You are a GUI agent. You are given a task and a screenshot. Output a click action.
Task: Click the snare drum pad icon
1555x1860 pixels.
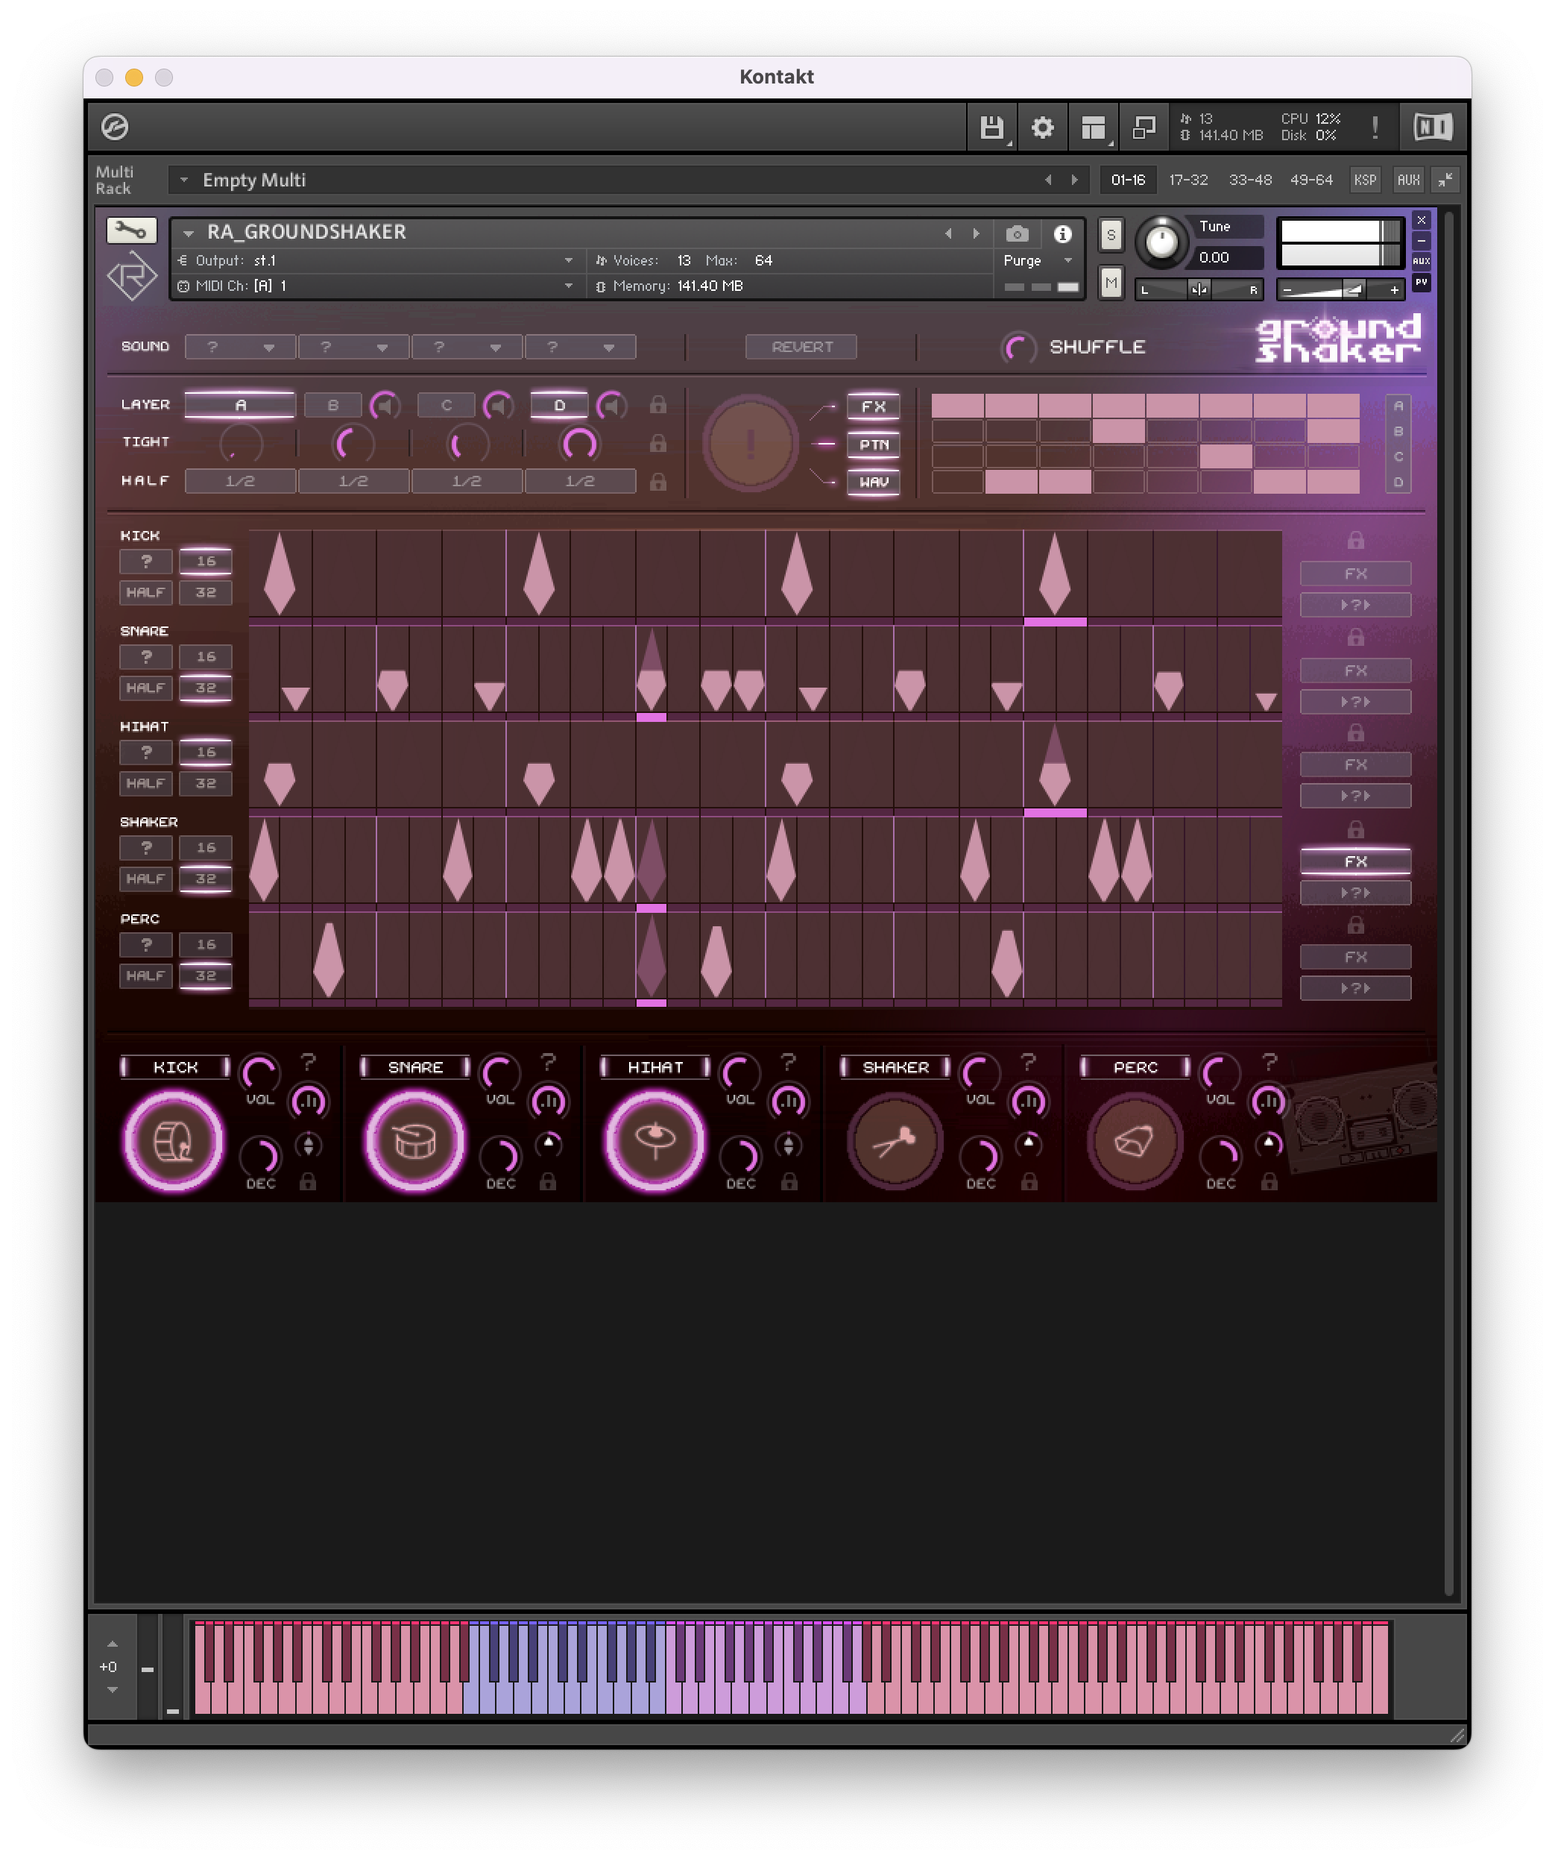(x=414, y=1141)
